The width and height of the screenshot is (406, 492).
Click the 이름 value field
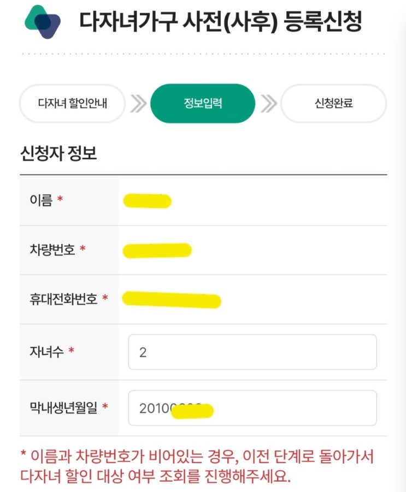pos(252,200)
